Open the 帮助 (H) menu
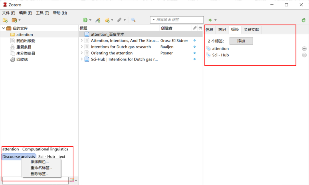The height and width of the screenshot is (185, 309). (x=60, y=13)
